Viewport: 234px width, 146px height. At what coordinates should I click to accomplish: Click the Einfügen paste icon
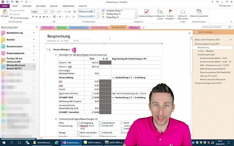tap(4, 13)
